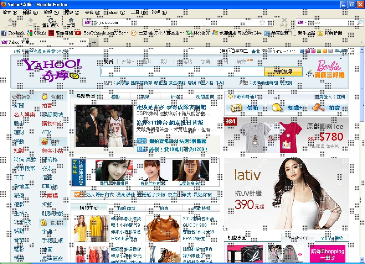The height and width of the screenshot is (264, 365).
Task: Open the 即時新聞 feed bookmark
Action: click(x=330, y=33)
